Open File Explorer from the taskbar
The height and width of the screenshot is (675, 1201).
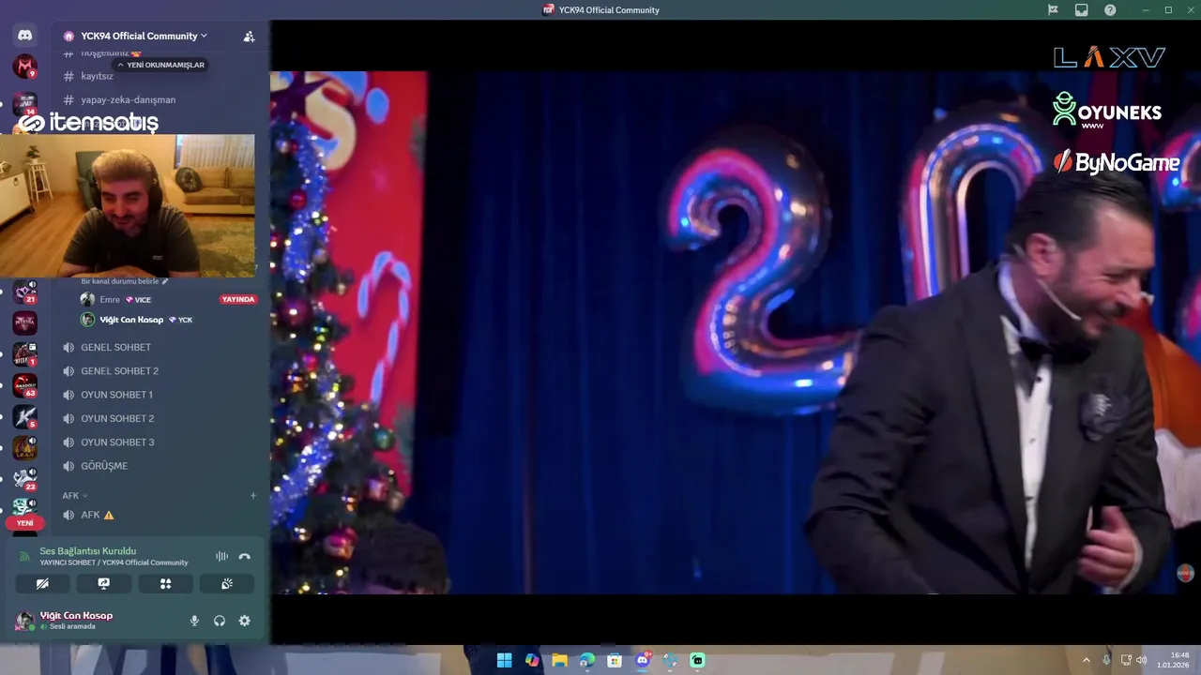tap(559, 660)
